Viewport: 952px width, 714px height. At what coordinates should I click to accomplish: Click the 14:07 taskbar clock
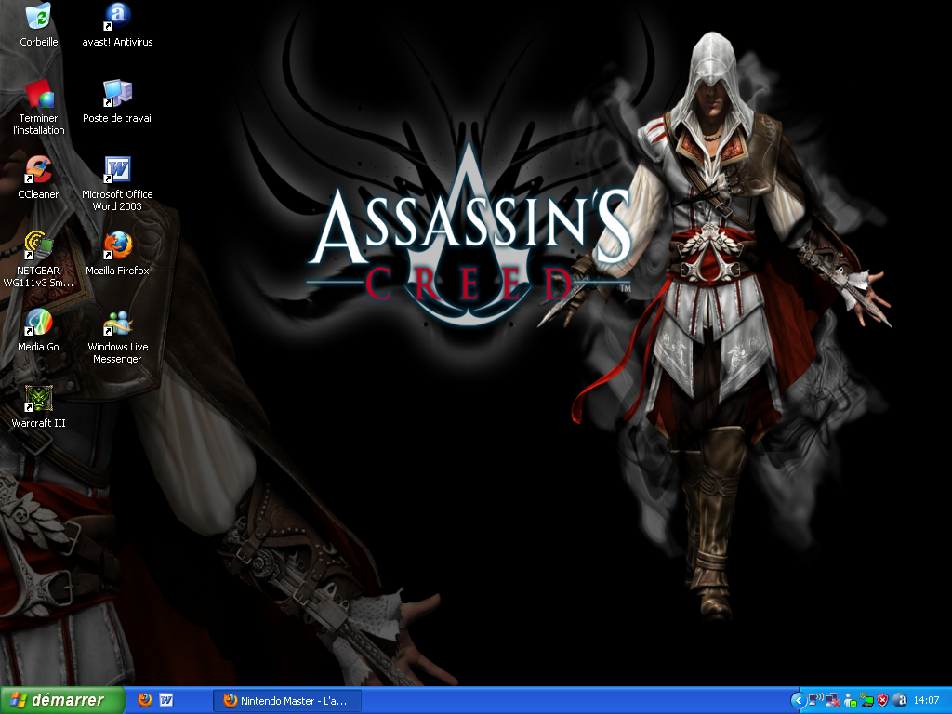(x=927, y=701)
